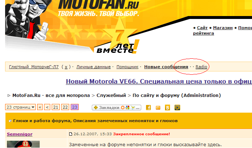
Task: Send the topic by email envelope icon
Action: pyautogui.click(x=158, y=108)
